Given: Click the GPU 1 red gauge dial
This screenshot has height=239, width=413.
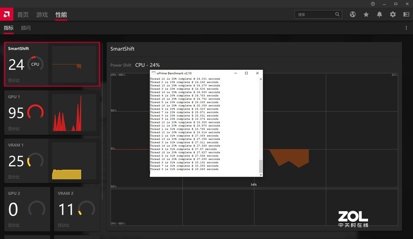Looking at the screenshot, I should [x=35, y=112].
